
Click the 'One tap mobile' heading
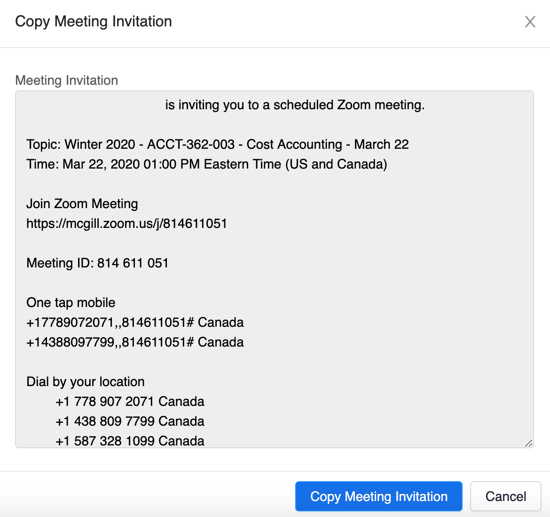point(71,302)
